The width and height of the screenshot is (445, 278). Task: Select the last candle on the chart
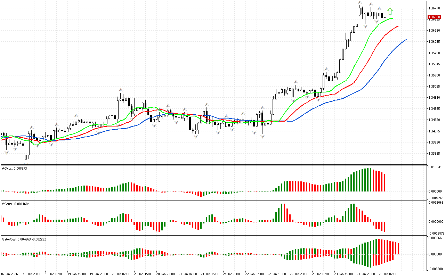(385, 16)
